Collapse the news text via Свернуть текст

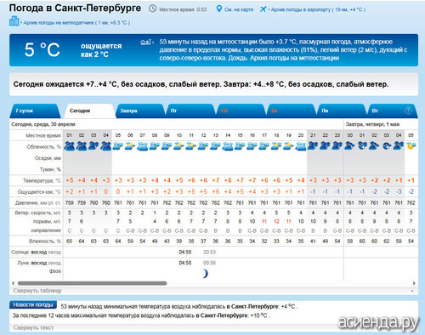[33, 327]
